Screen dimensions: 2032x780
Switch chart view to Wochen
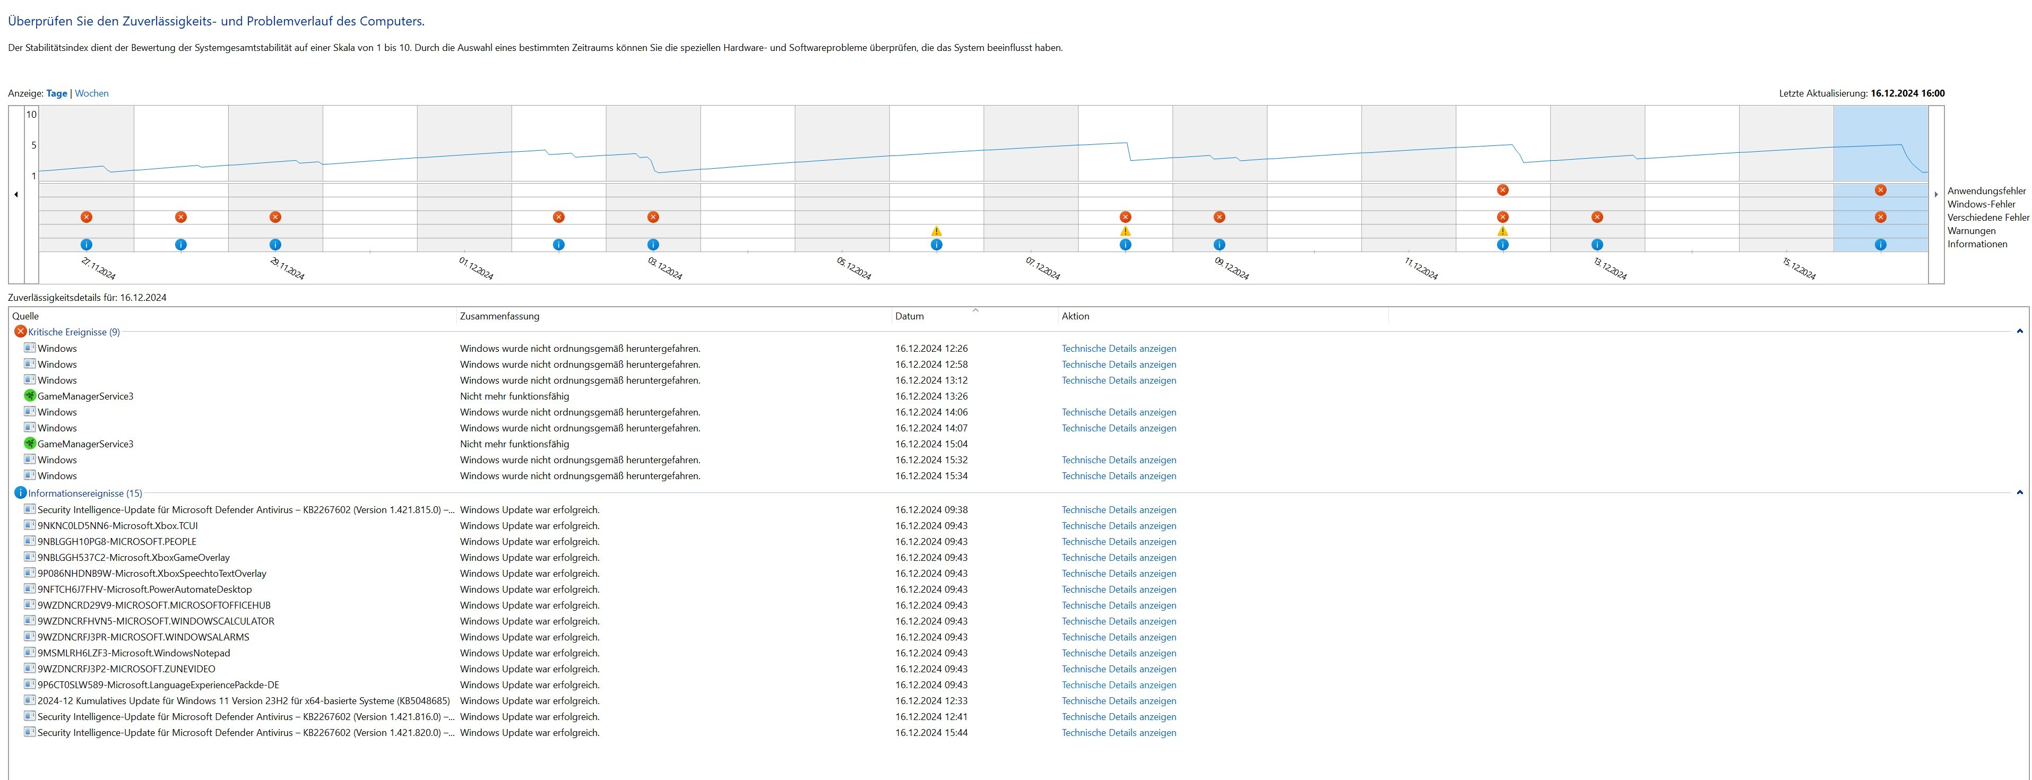[x=91, y=93]
